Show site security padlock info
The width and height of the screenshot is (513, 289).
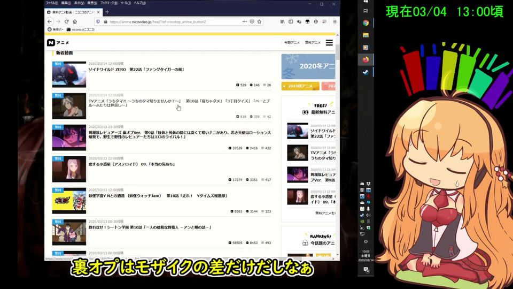coord(105,21)
